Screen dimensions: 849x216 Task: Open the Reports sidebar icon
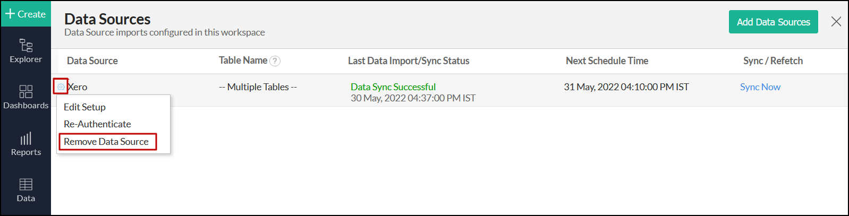[26, 144]
